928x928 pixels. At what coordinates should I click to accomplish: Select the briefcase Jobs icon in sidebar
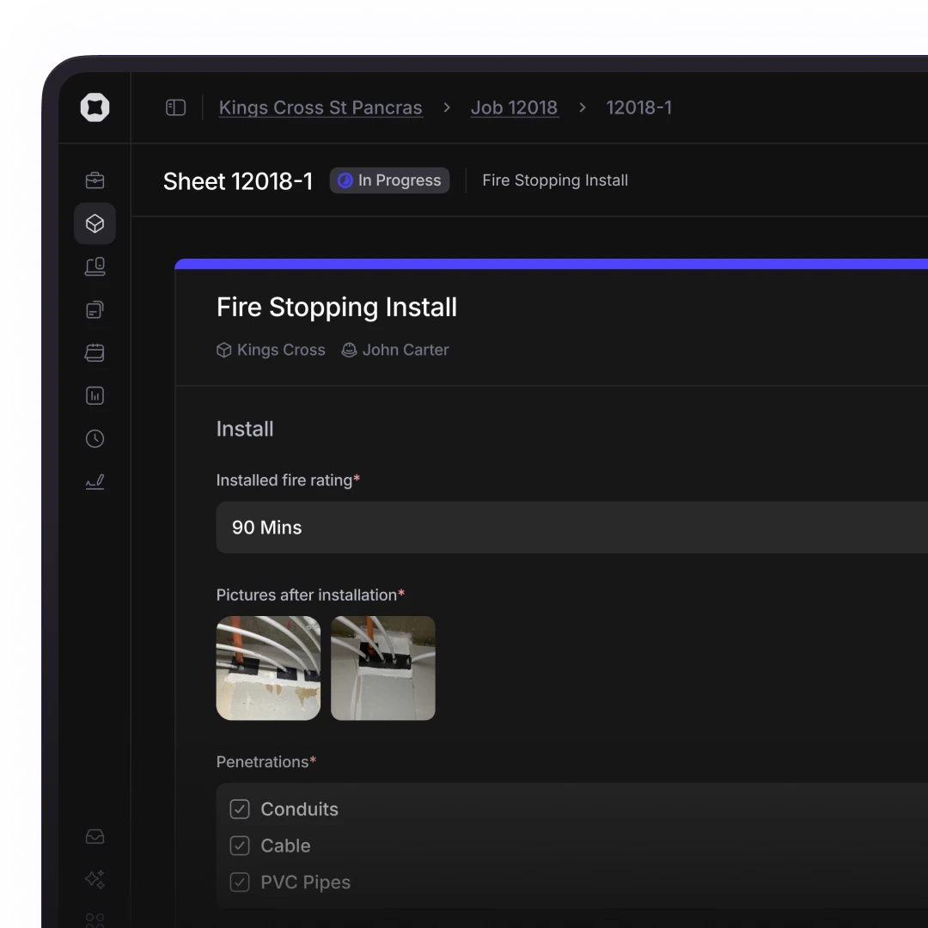click(95, 180)
